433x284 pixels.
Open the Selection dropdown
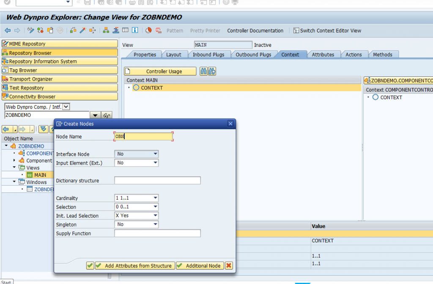(155, 207)
